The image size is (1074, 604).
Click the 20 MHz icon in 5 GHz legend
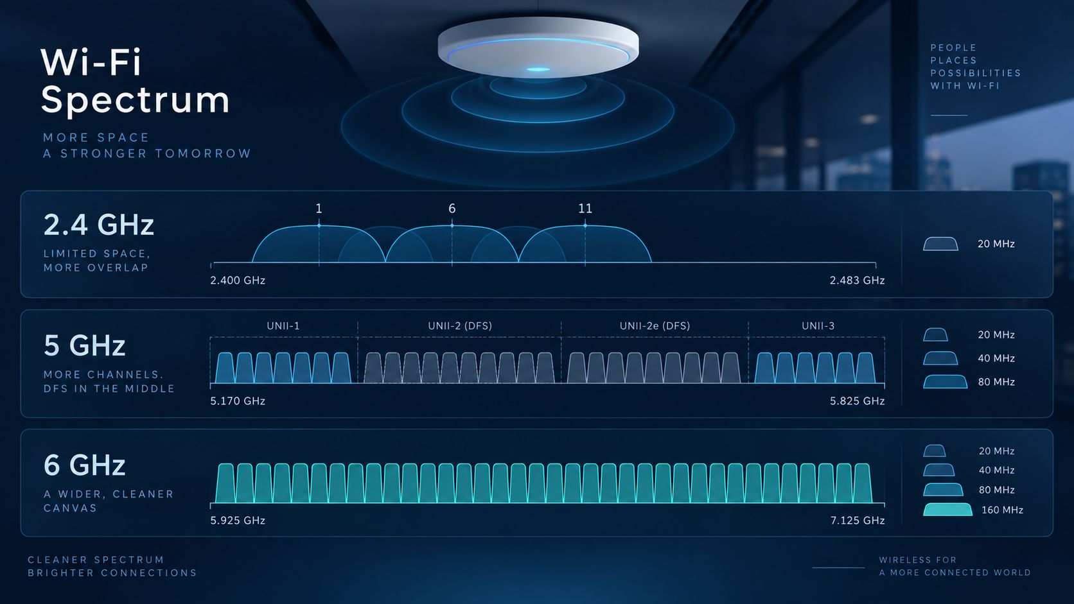pyautogui.click(x=935, y=334)
